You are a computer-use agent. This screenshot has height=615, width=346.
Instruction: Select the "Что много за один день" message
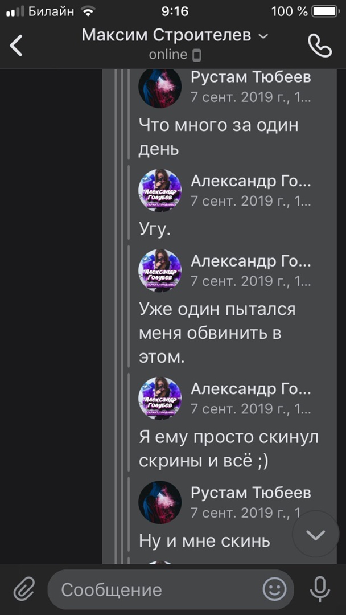(x=219, y=137)
